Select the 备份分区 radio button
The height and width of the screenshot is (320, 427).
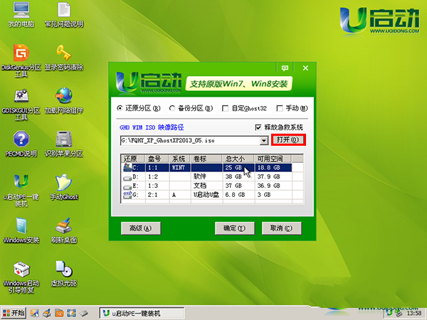tap(173, 109)
